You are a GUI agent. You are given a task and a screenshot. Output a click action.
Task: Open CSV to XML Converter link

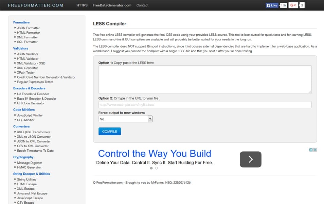33,146
